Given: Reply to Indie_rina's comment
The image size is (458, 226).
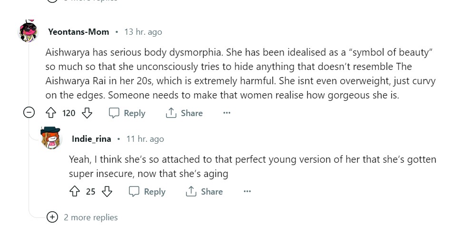Looking at the screenshot, I should pos(147,192).
